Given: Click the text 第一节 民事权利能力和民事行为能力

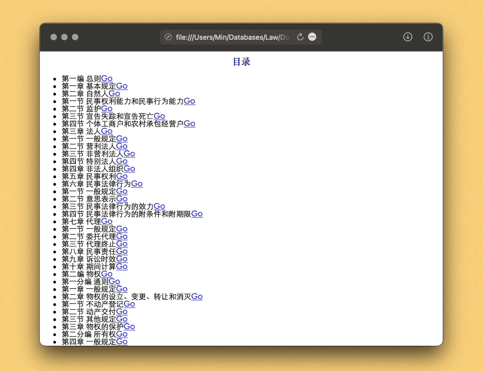Looking at the screenshot, I should [122, 101].
